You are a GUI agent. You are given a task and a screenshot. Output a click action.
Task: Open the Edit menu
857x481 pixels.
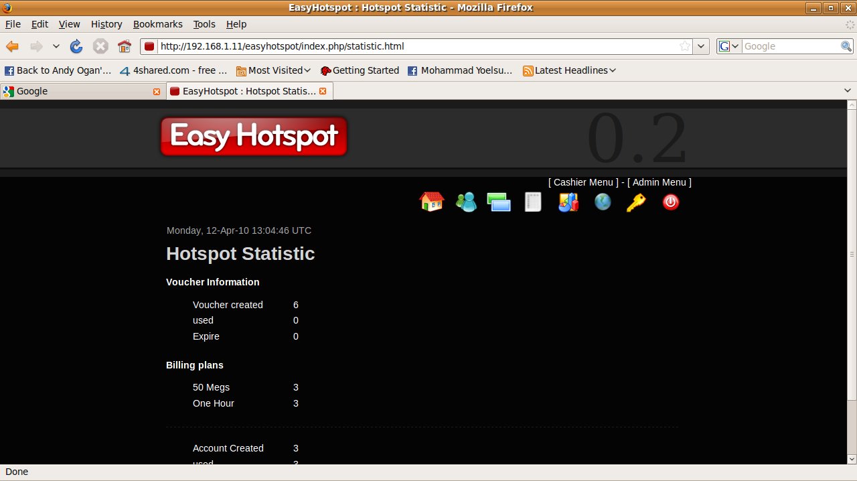pos(40,24)
